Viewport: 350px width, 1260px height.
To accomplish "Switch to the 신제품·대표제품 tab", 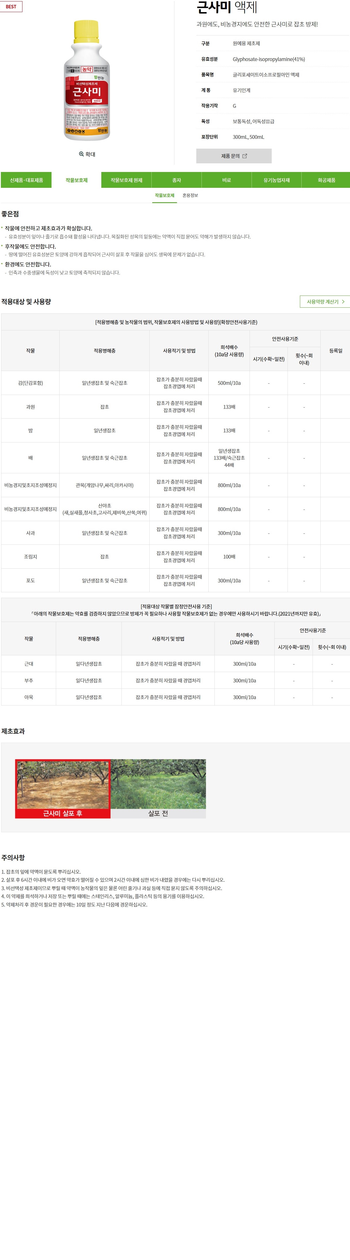I will [26, 180].
